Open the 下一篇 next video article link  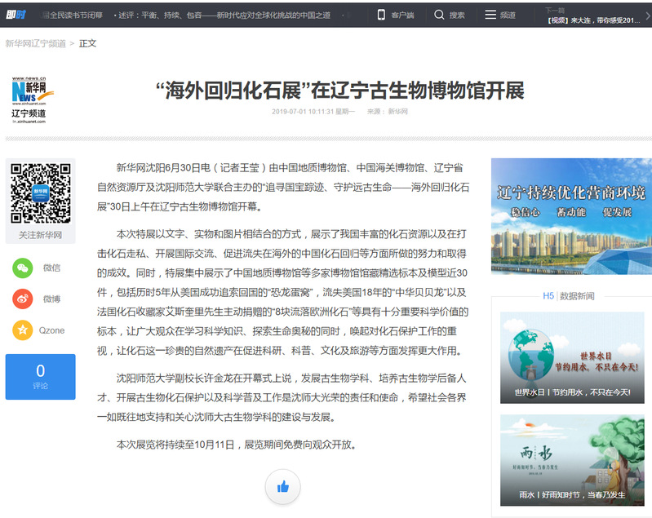pos(594,20)
